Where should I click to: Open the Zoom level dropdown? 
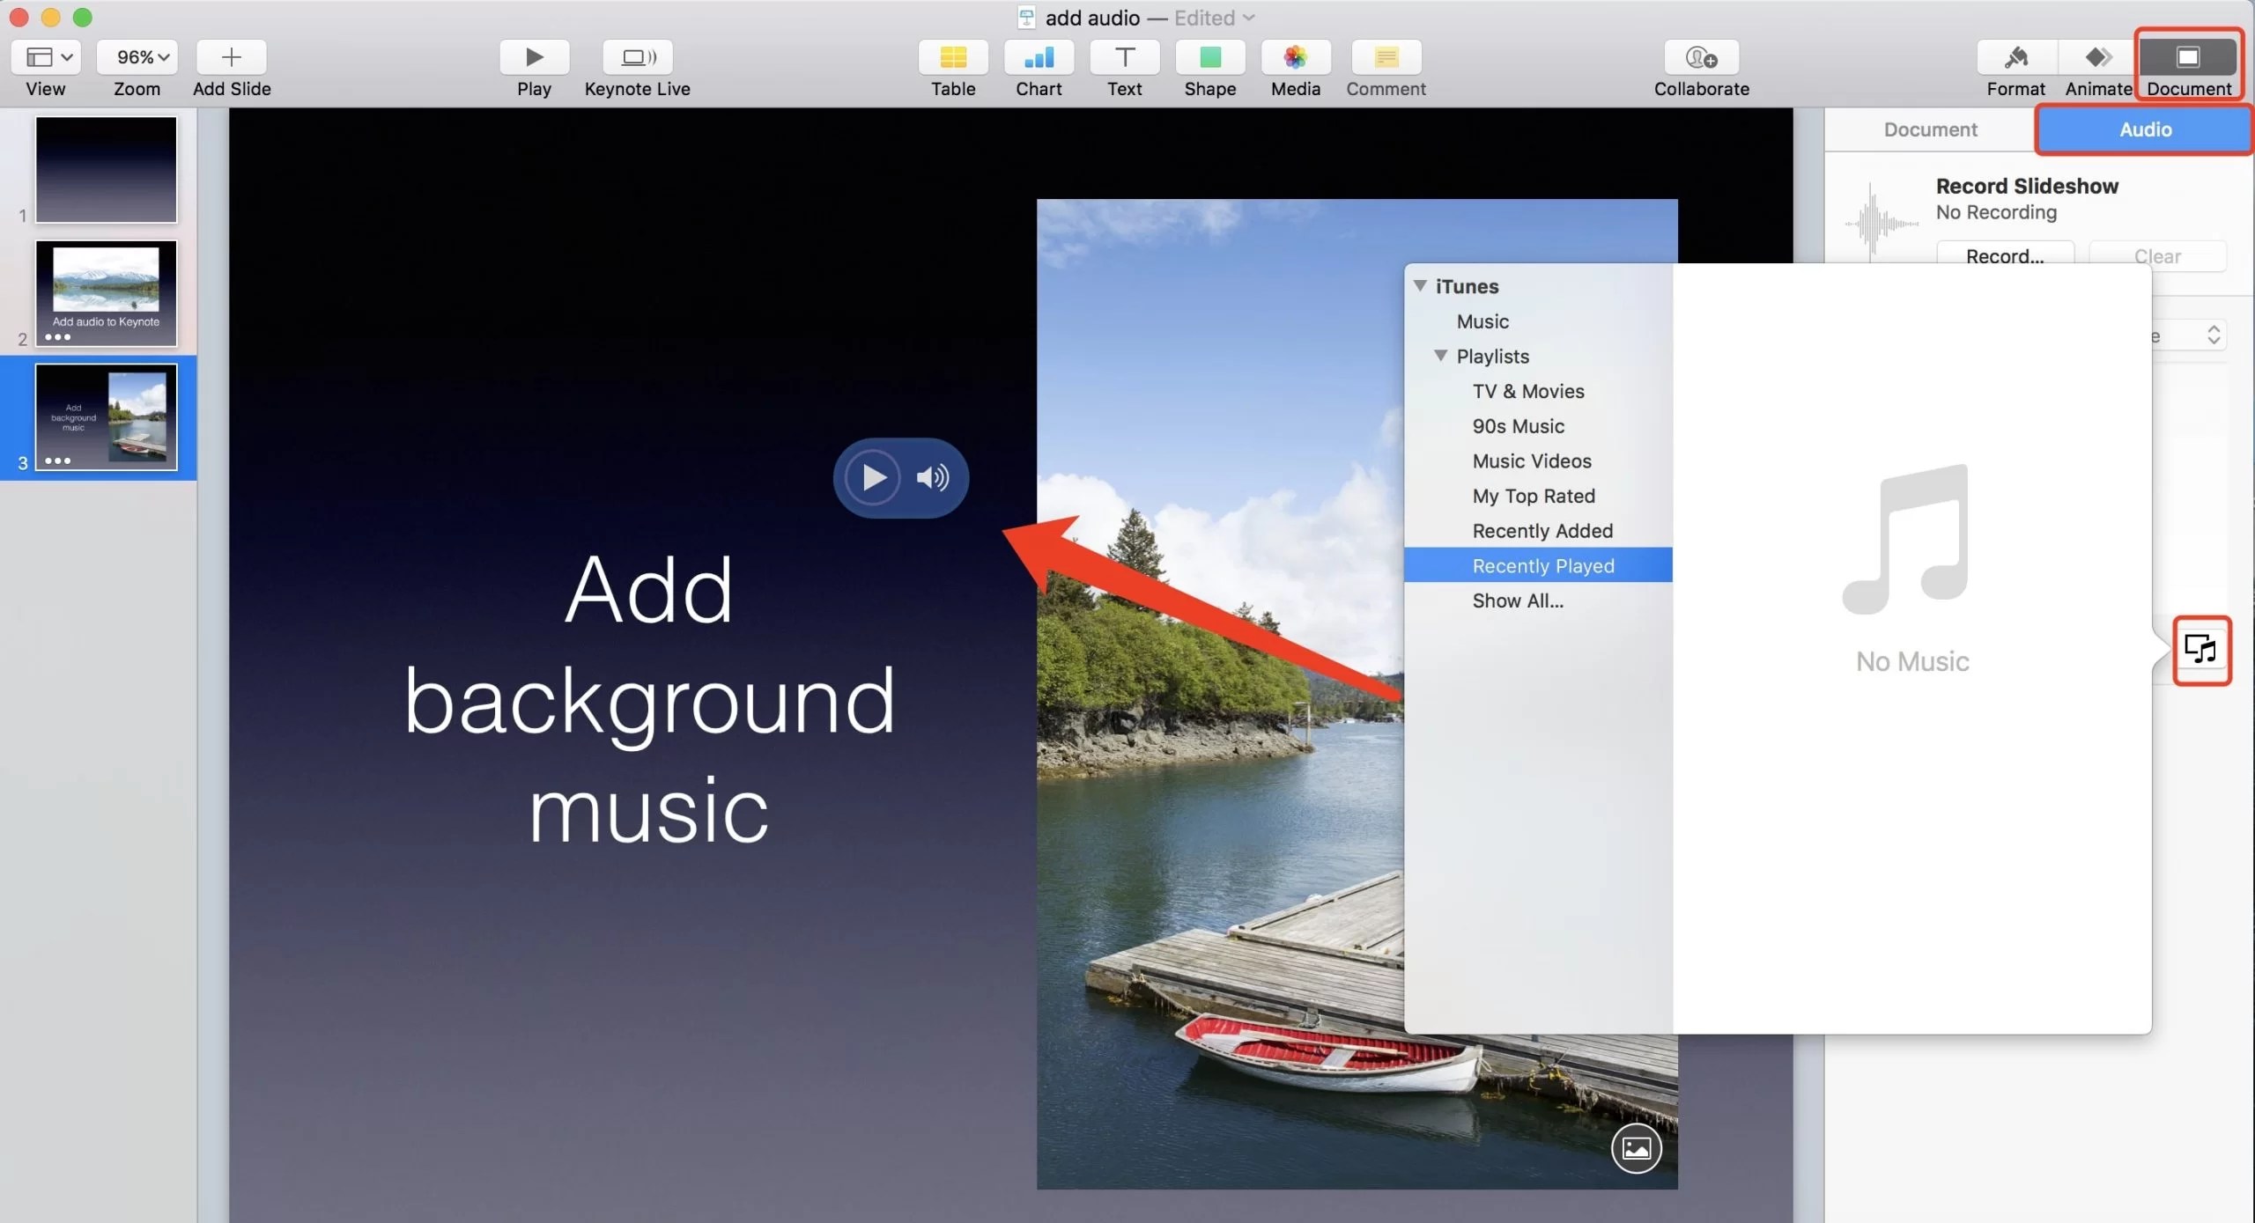[137, 56]
